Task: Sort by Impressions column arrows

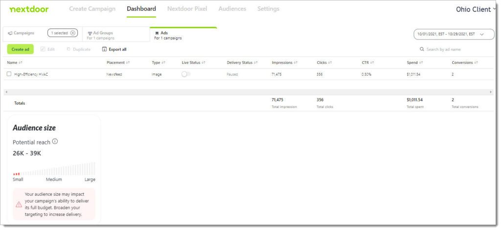Action: (x=296, y=63)
